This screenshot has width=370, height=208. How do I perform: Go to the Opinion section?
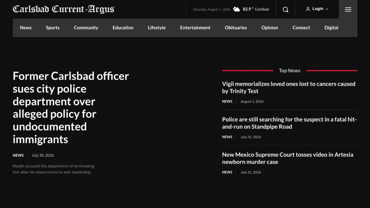pos(270,28)
